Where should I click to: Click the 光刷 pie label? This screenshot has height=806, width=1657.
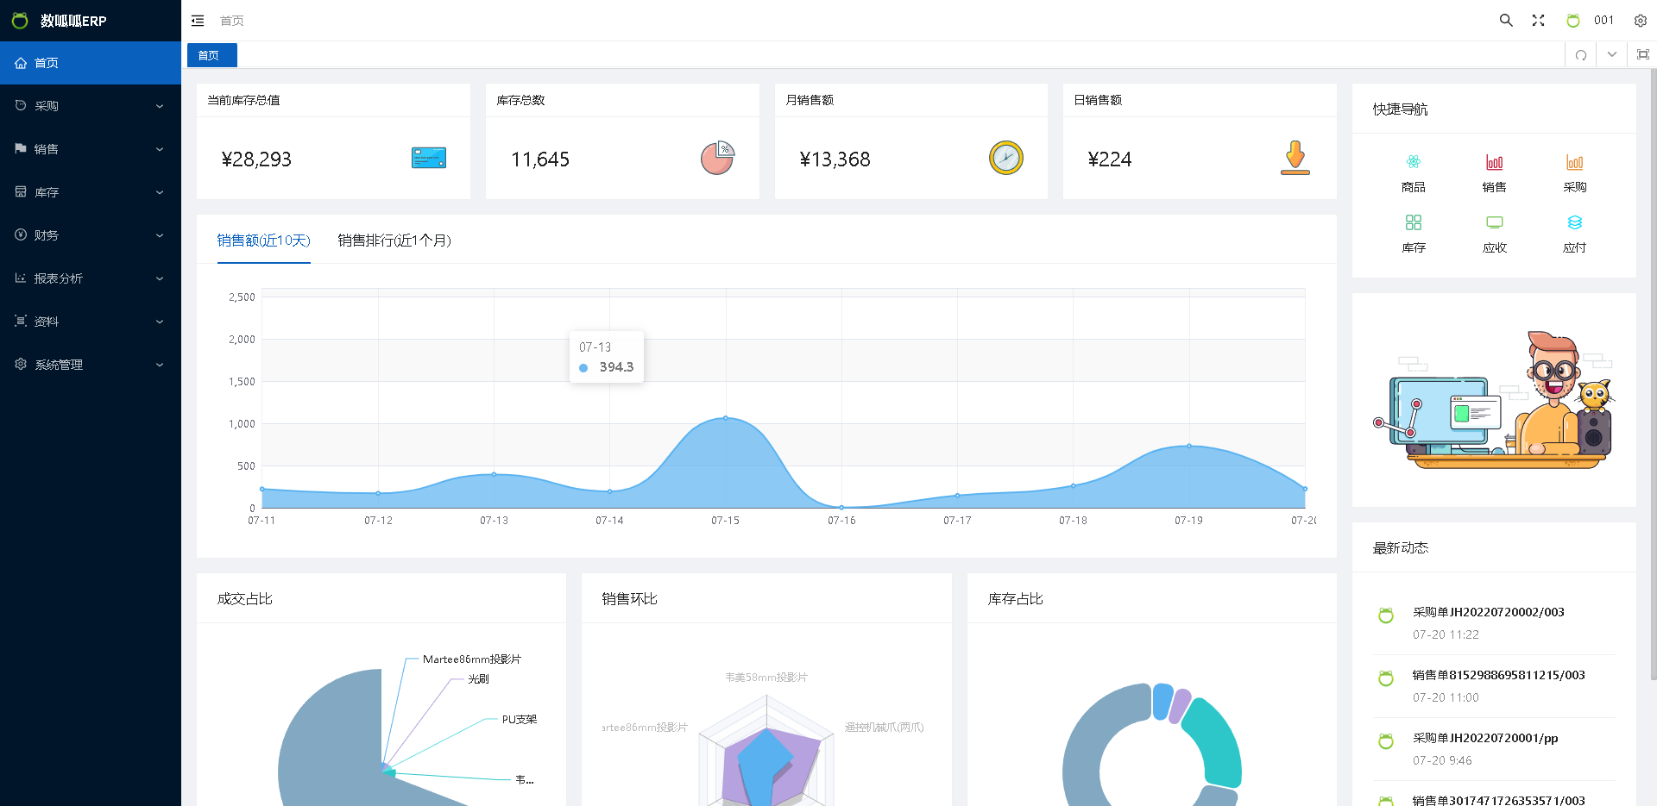click(x=478, y=678)
